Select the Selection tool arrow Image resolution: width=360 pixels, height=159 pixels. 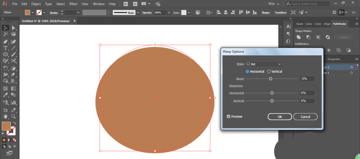5,28
